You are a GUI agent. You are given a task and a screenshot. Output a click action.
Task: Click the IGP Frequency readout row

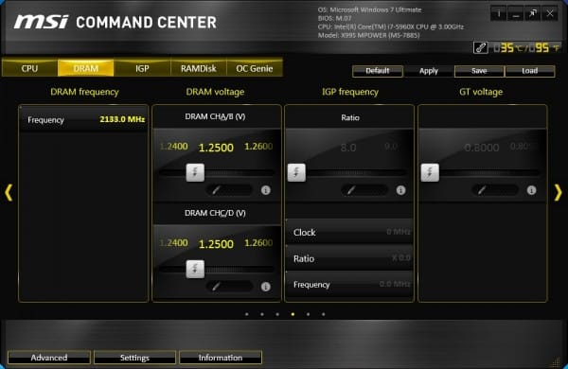pos(349,284)
